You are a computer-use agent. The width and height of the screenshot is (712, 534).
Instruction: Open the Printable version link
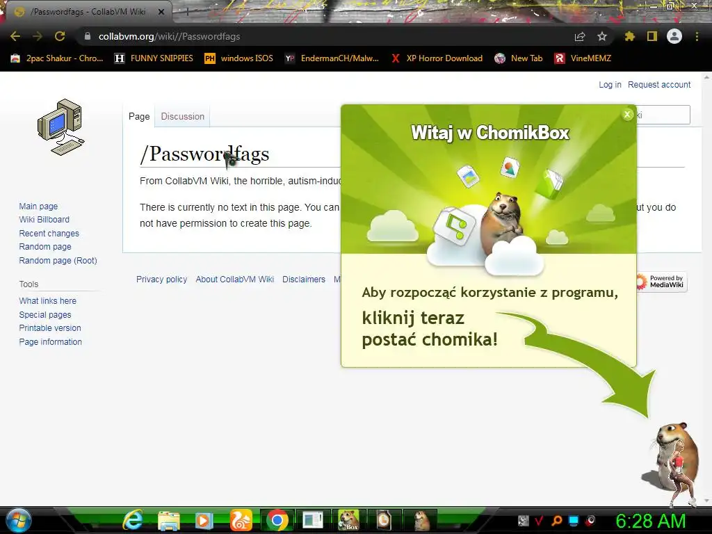50,328
